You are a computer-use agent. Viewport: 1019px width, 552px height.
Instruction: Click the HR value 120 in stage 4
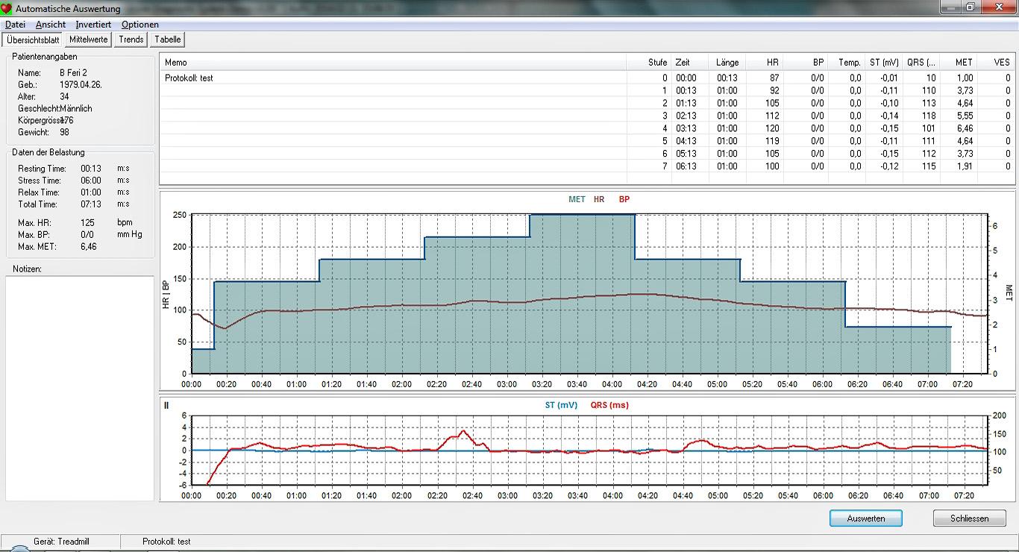[771, 128]
